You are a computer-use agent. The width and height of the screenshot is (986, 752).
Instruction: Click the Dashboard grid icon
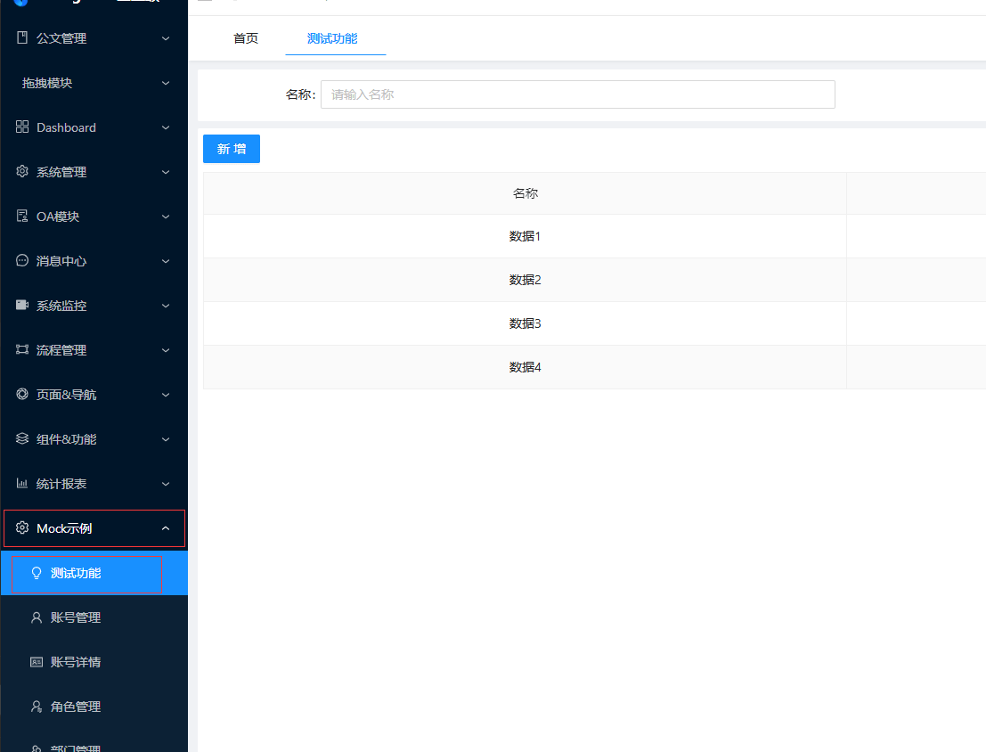[x=22, y=127]
